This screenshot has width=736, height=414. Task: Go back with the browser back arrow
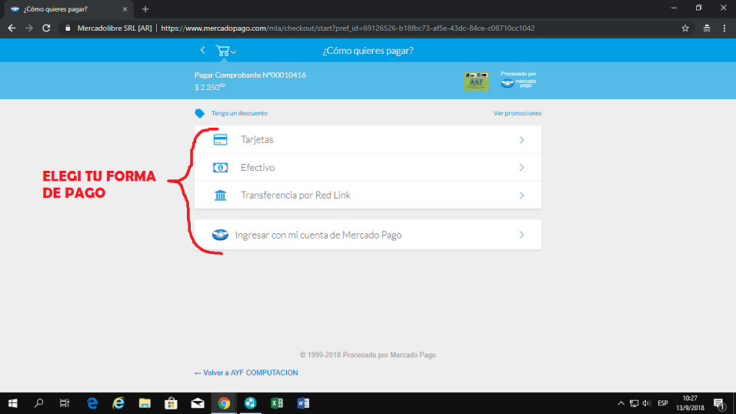coord(12,28)
